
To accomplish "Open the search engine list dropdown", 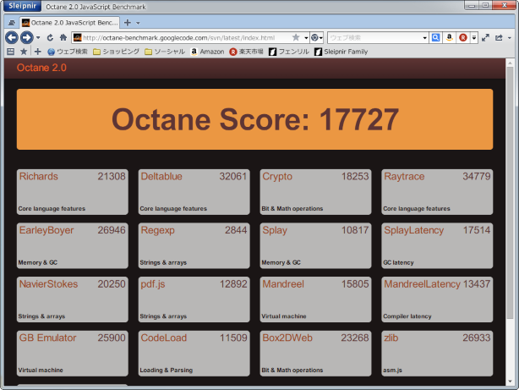I will click(474, 38).
